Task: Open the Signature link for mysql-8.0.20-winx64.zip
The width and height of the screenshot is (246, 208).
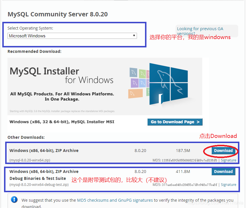Action: pos(228,160)
